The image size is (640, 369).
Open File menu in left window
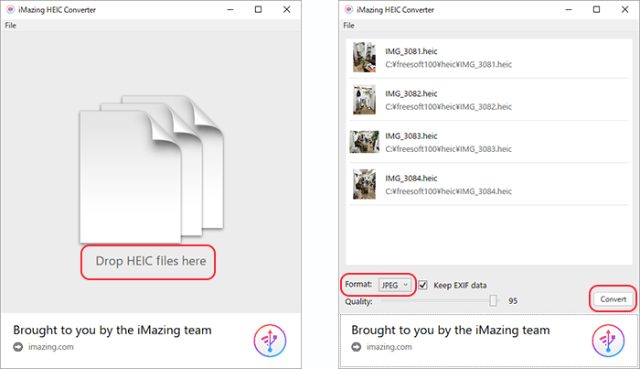point(11,26)
